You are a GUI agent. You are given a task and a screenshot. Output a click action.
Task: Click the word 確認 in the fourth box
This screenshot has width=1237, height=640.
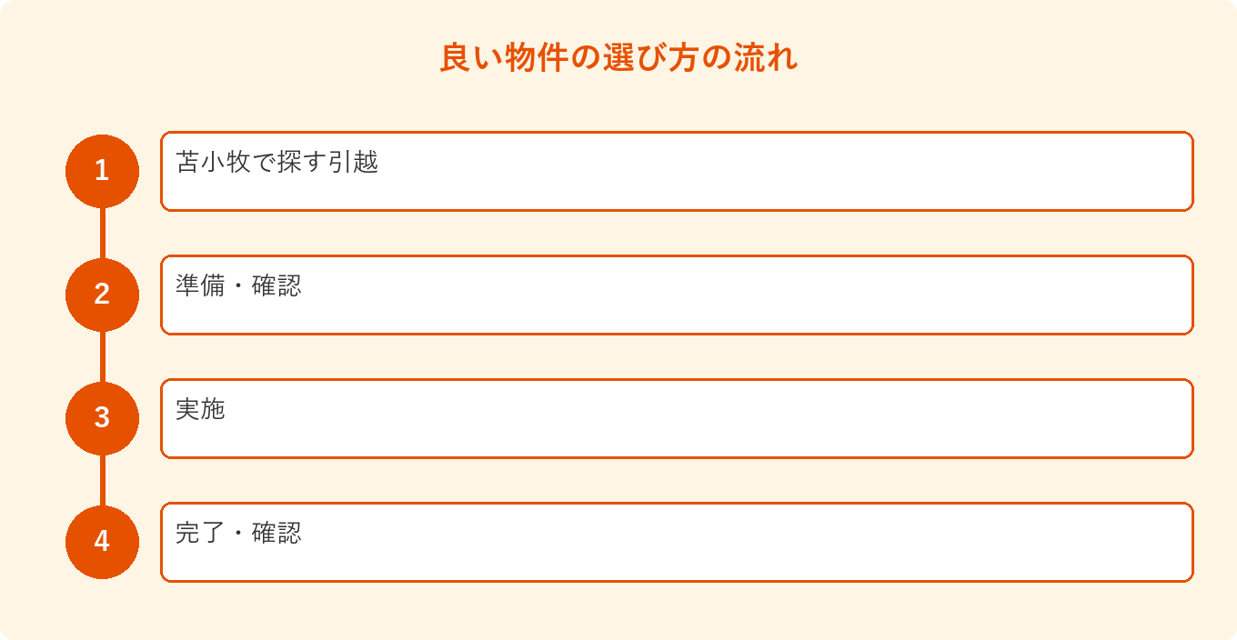[x=277, y=534]
